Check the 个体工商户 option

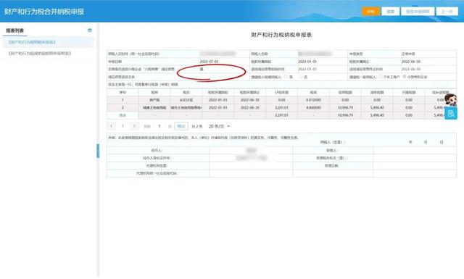(380, 77)
